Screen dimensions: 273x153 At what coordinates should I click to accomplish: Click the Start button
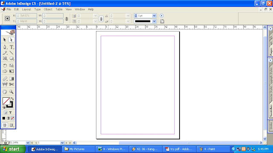[13, 149]
